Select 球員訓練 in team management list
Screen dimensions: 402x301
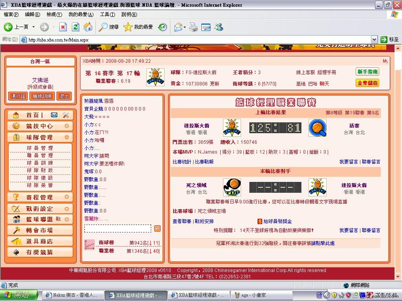[40, 163]
